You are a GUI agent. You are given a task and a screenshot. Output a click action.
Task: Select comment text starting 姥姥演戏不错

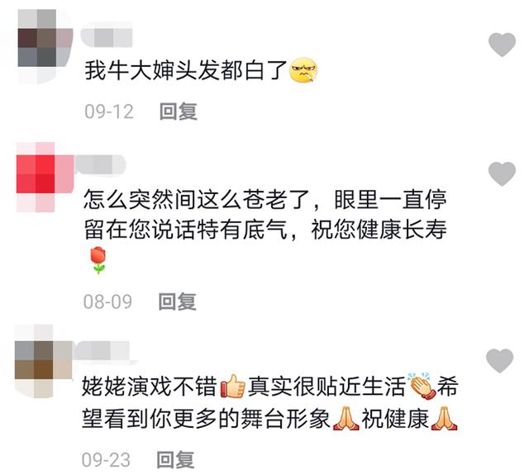pos(270,402)
